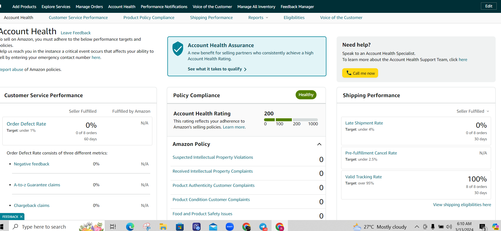Close the Feedback tab with its X
501x231 pixels.
pyautogui.click(x=21, y=217)
